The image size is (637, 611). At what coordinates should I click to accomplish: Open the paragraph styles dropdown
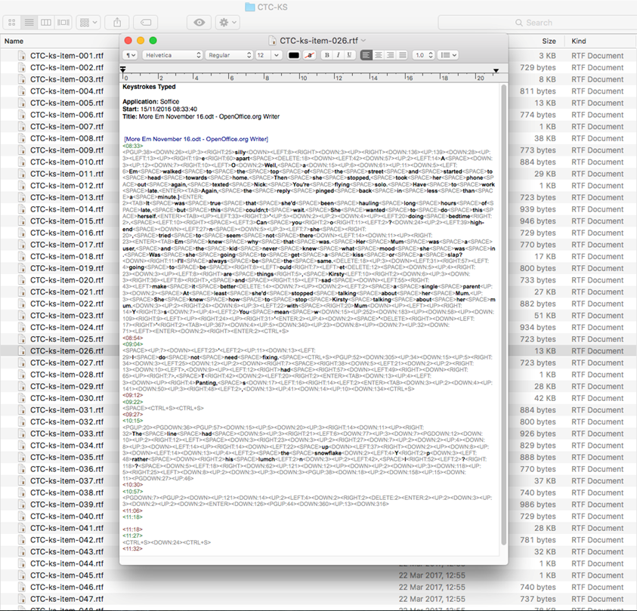tap(131, 55)
